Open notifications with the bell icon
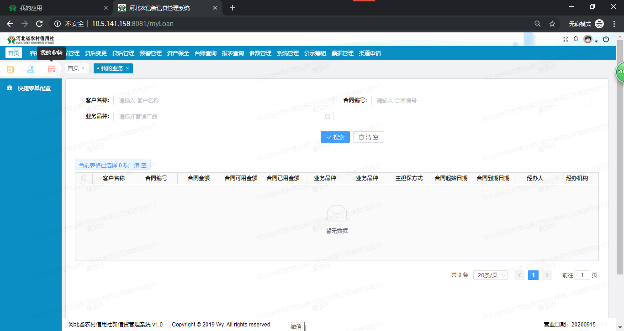The height and width of the screenshot is (331, 624). (x=576, y=39)
